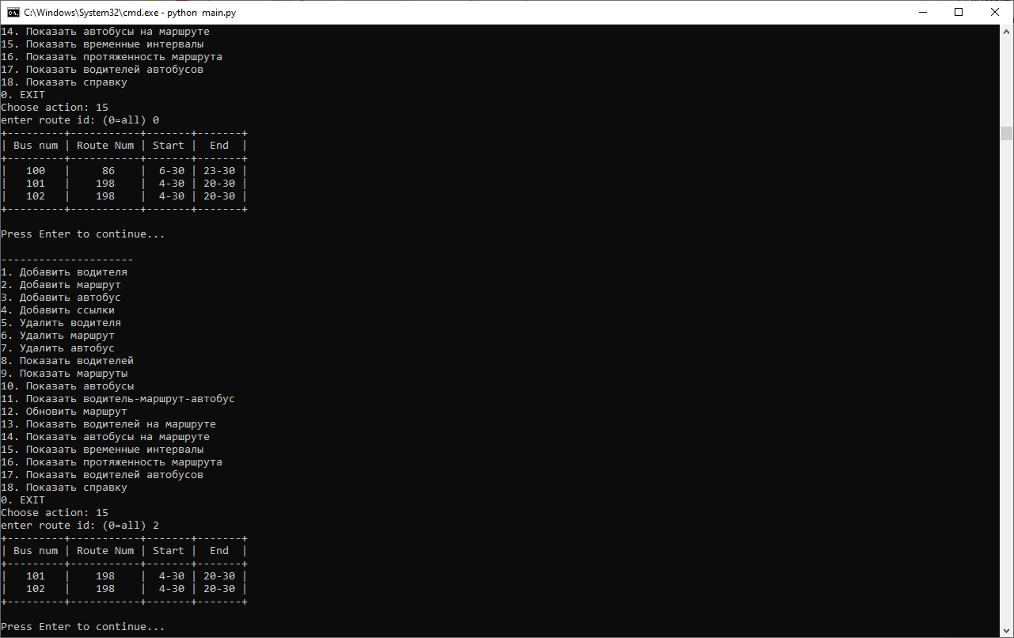Screen dimensions: 1014x638
Task: Click menu line '8. Показать водителей'
Action: [67, 361]
